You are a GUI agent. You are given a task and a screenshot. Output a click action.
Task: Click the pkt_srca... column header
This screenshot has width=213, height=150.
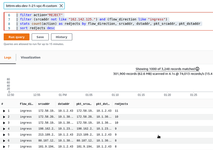click(84, 104)
